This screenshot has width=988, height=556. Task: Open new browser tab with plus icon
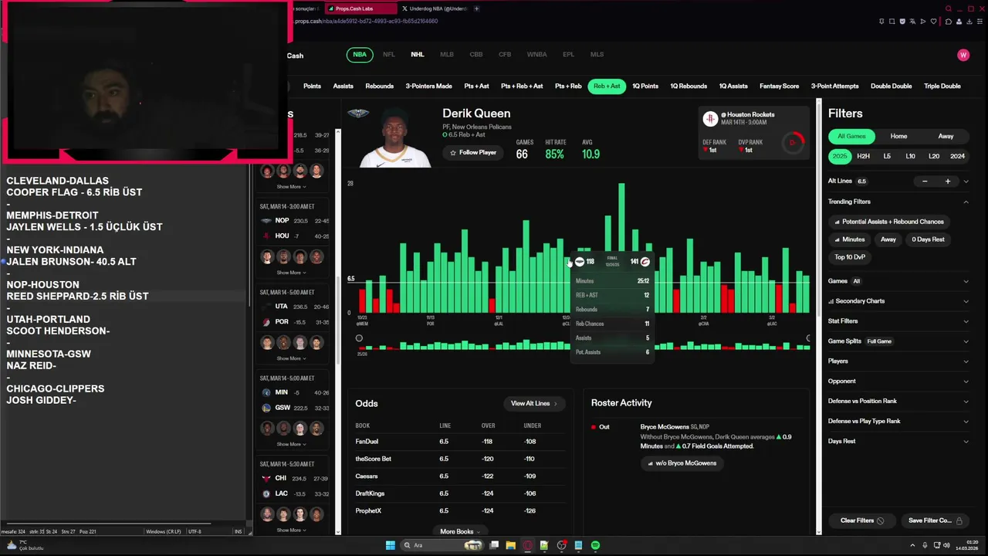(x=476, y=8)
